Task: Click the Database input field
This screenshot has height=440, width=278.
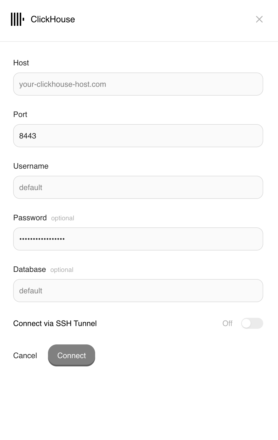Action: coord(138,291)
